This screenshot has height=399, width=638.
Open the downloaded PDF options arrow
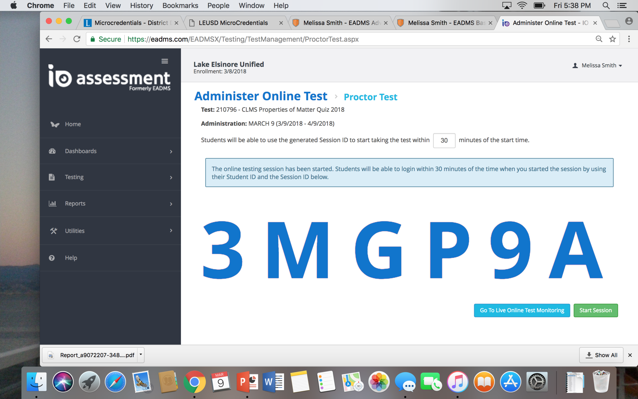pyautogui.click(x=141, y=355)
